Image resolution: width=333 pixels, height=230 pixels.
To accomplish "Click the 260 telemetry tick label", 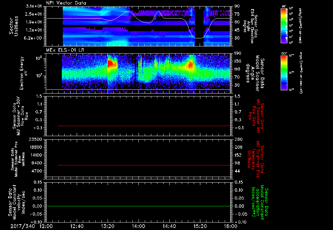I will coord(238,139).
